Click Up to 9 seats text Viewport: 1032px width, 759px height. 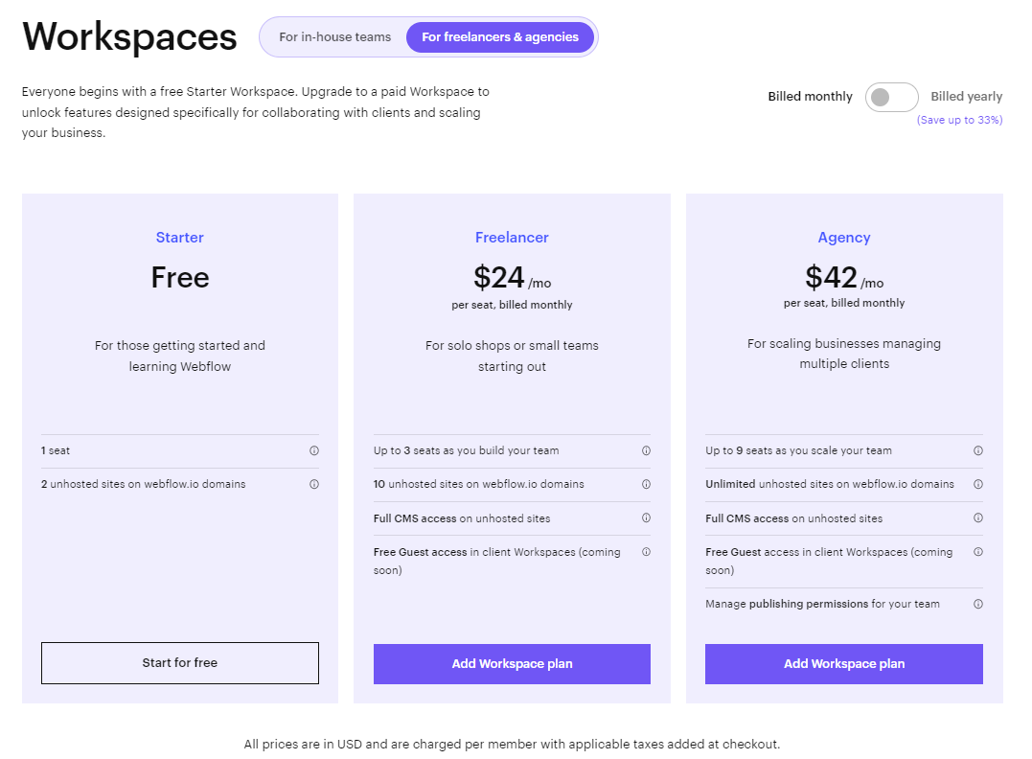click(x=798, y=451)
